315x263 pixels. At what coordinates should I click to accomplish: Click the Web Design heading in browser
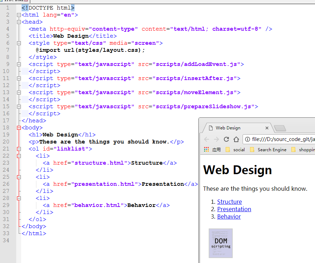click(237, 170)
